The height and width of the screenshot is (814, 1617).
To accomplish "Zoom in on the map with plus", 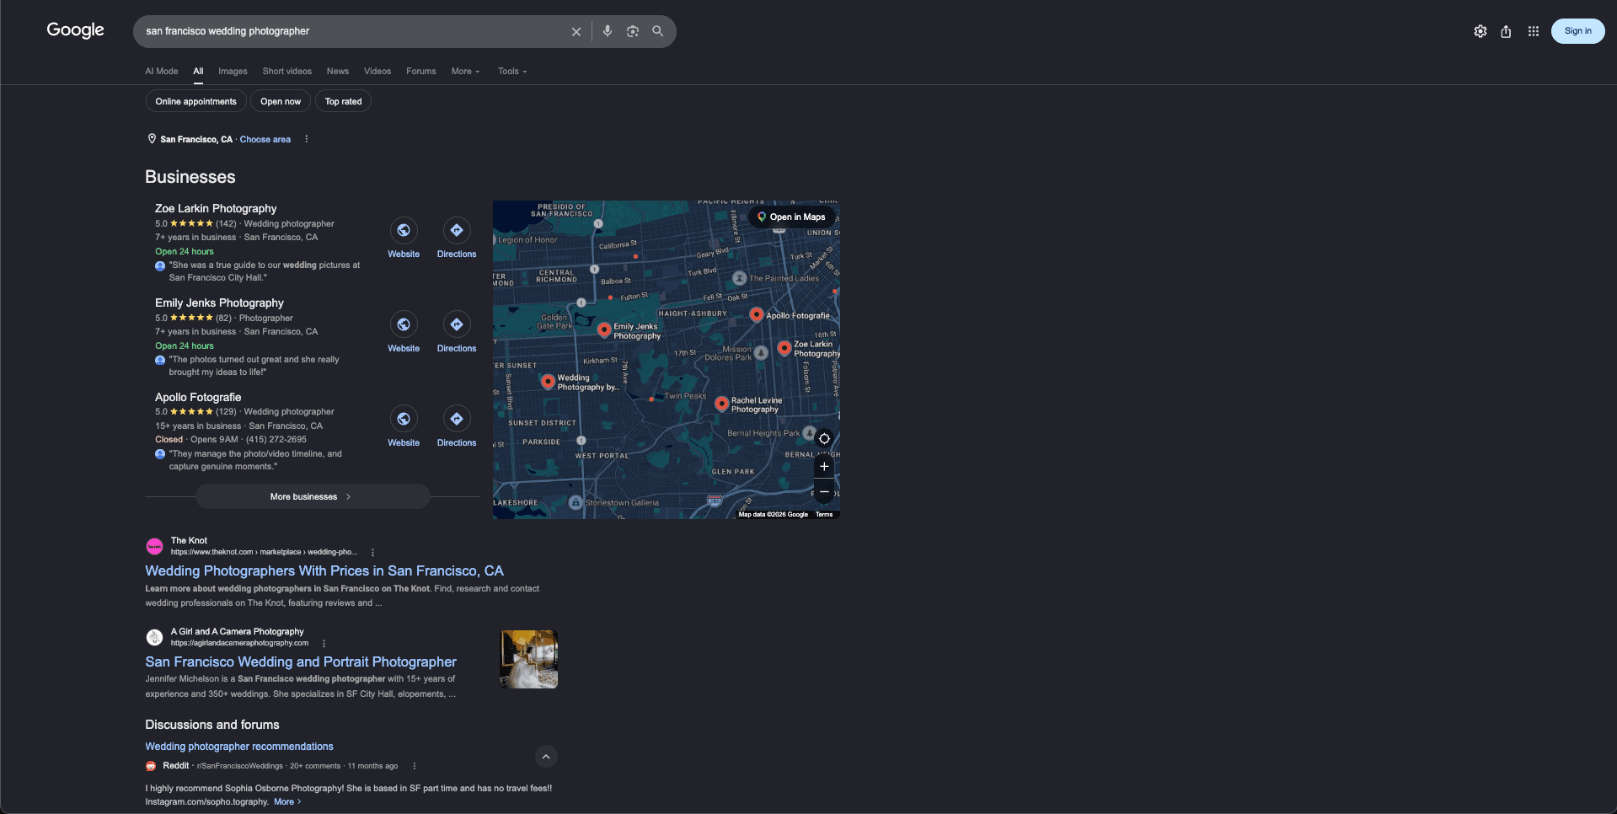I will 824,467.
